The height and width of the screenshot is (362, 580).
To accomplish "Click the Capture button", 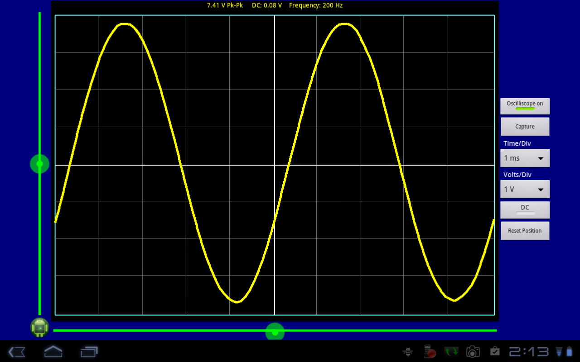I will [x=525, y=127].
